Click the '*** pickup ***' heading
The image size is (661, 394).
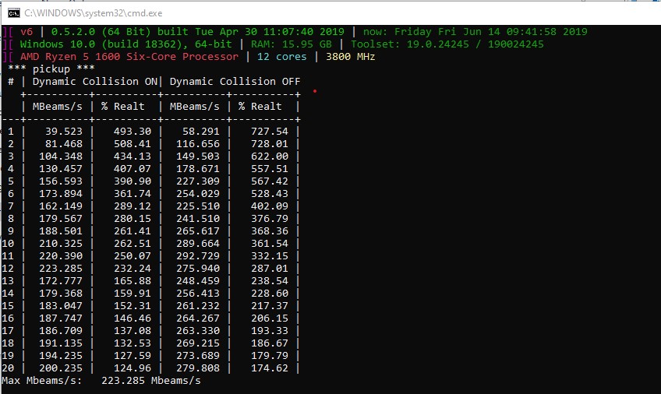pyautogui.click(x=51, y=69)
